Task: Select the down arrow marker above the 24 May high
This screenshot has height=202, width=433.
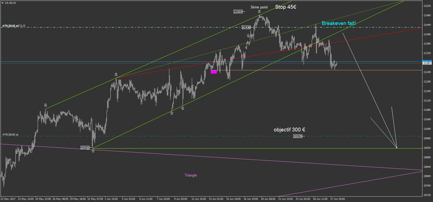Action: 46,105
